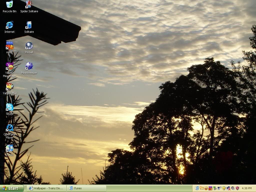Select the Yahoo! Mail desktop icon

pos(10,89)
